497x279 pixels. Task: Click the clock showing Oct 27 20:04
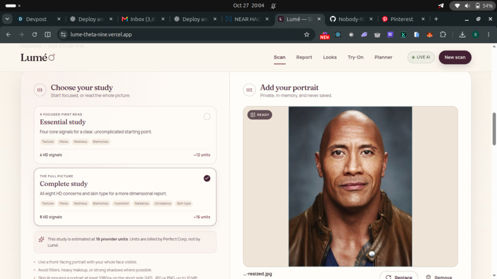(x=248, y=6)
